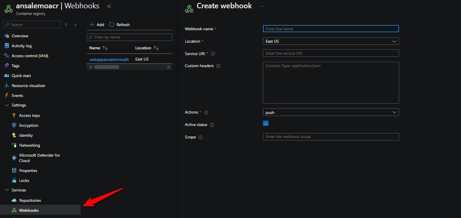This screenshot has width=461, height=218.
Task: Click the Webhooks sidebar icon
Action: [x=14, y=211]
